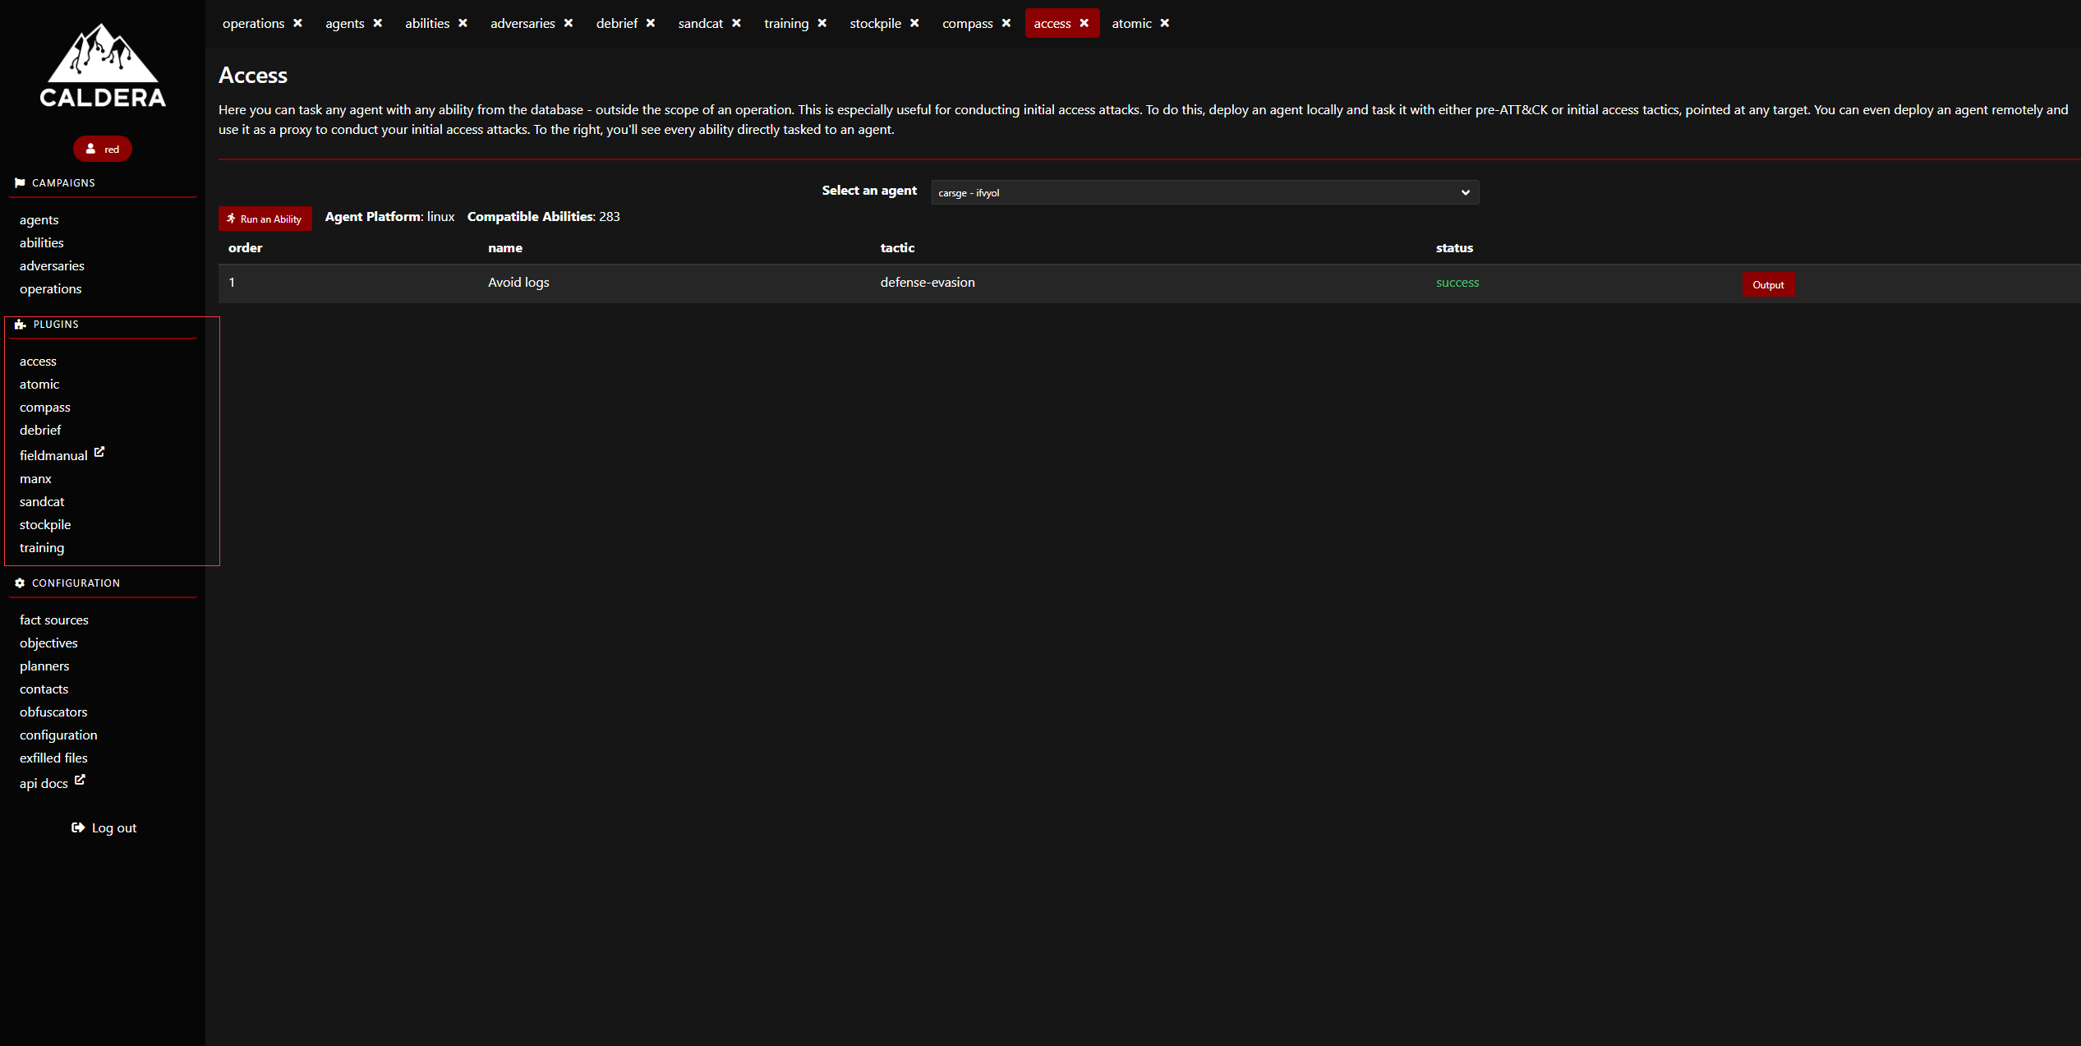Switch to the sandcat tab
This screenshot has width=2081, height=1046.
[x=701, y=23]
